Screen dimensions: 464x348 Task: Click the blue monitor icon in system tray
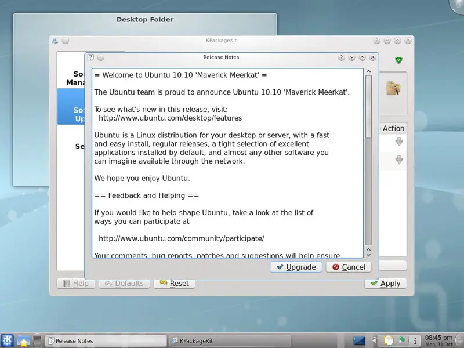pos(359,341)
